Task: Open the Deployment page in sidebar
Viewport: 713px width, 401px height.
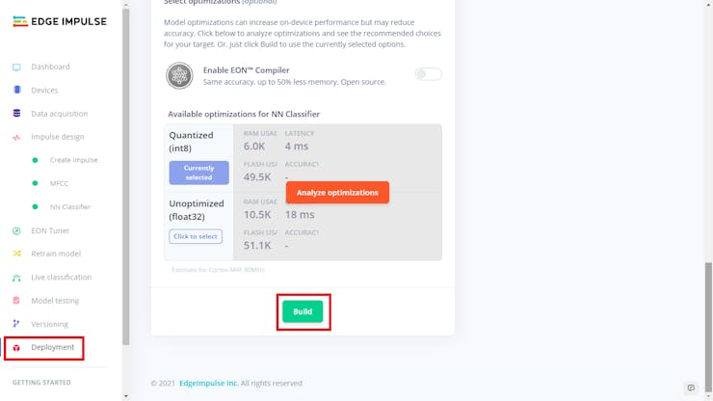Action: 52,347
